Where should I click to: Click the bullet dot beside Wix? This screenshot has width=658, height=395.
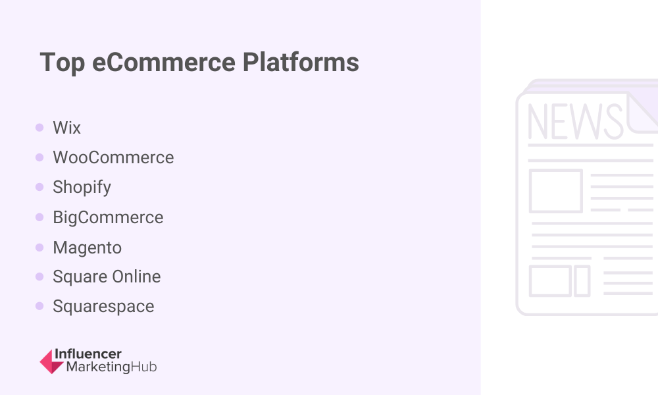click(39, 127)
